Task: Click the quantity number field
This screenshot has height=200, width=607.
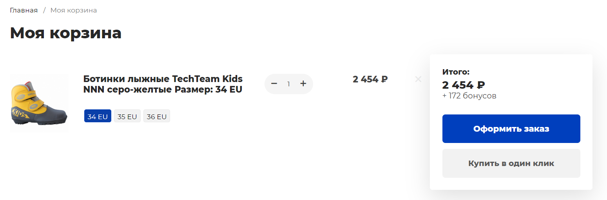Action: click(289, 84)
